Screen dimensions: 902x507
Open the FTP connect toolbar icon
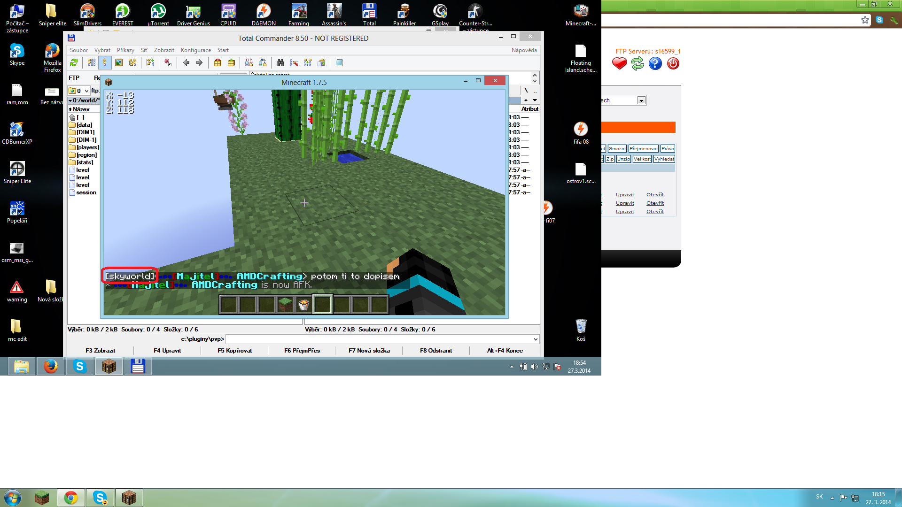click(x=249, y=62)
